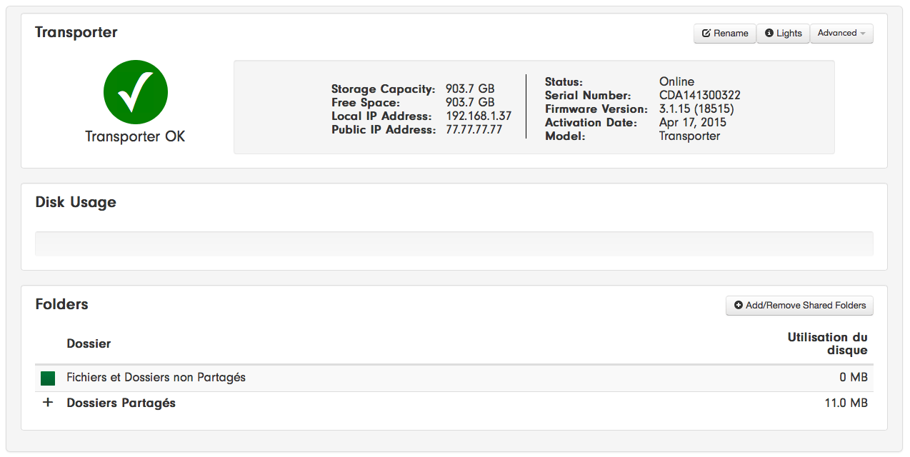This screenshot has height=457, width=910.
Task: Click the empty Disk Usage bar
Action: [x=454, y=243]
